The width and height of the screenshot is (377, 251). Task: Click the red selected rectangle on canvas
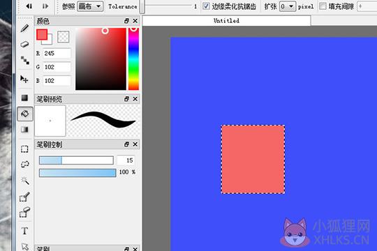(x=253, y=159)
